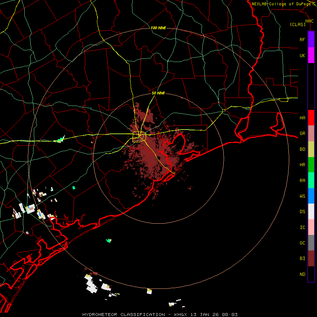Click the HA red legend swatch
This screenshot has height=317, width=317.
pos(311,118)
